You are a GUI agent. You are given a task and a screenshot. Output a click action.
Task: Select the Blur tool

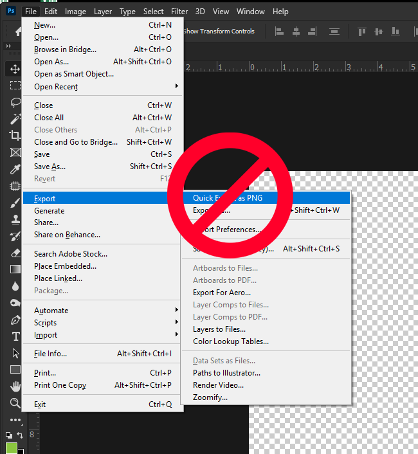(15, 286)
